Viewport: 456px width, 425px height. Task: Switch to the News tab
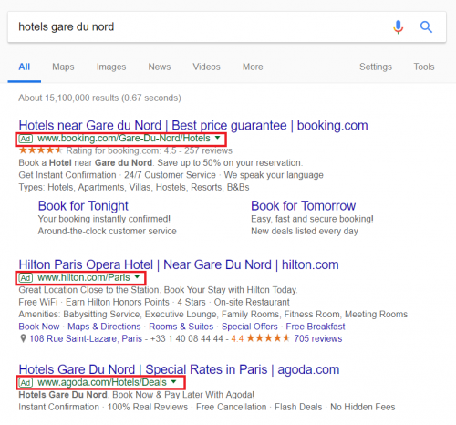160,67
